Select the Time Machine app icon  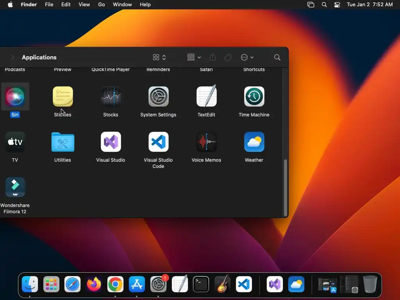[x=254, y=96]
